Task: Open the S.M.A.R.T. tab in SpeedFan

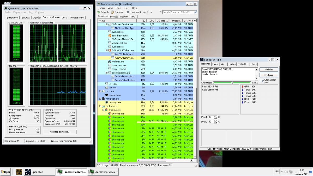Action: point(243,64)
